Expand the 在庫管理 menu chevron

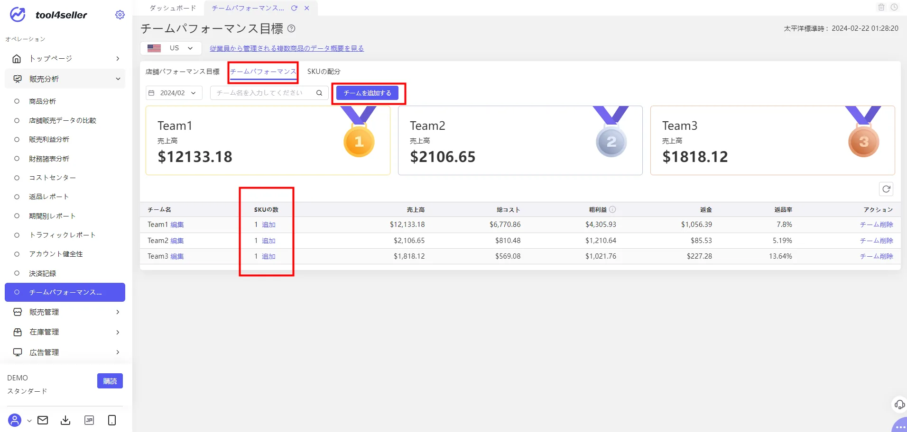point(118,332)
